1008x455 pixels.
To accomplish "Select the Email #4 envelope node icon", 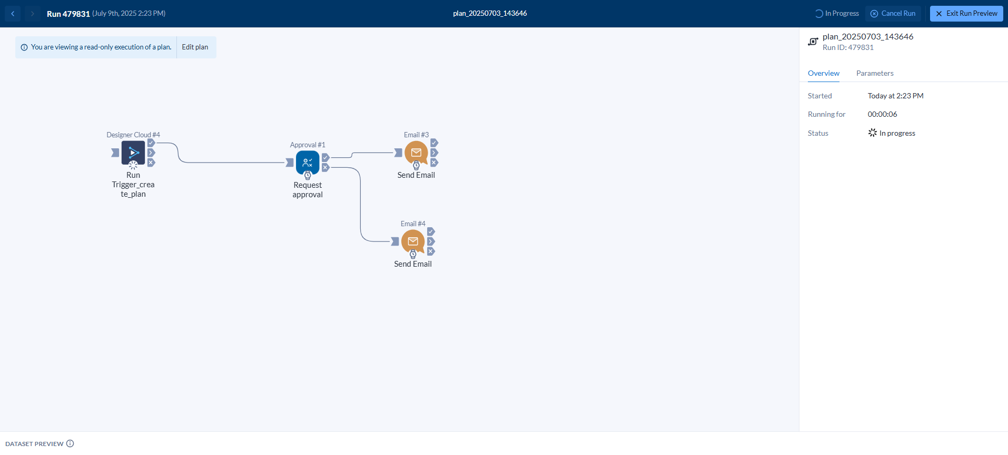I will [x=413, y=241].
